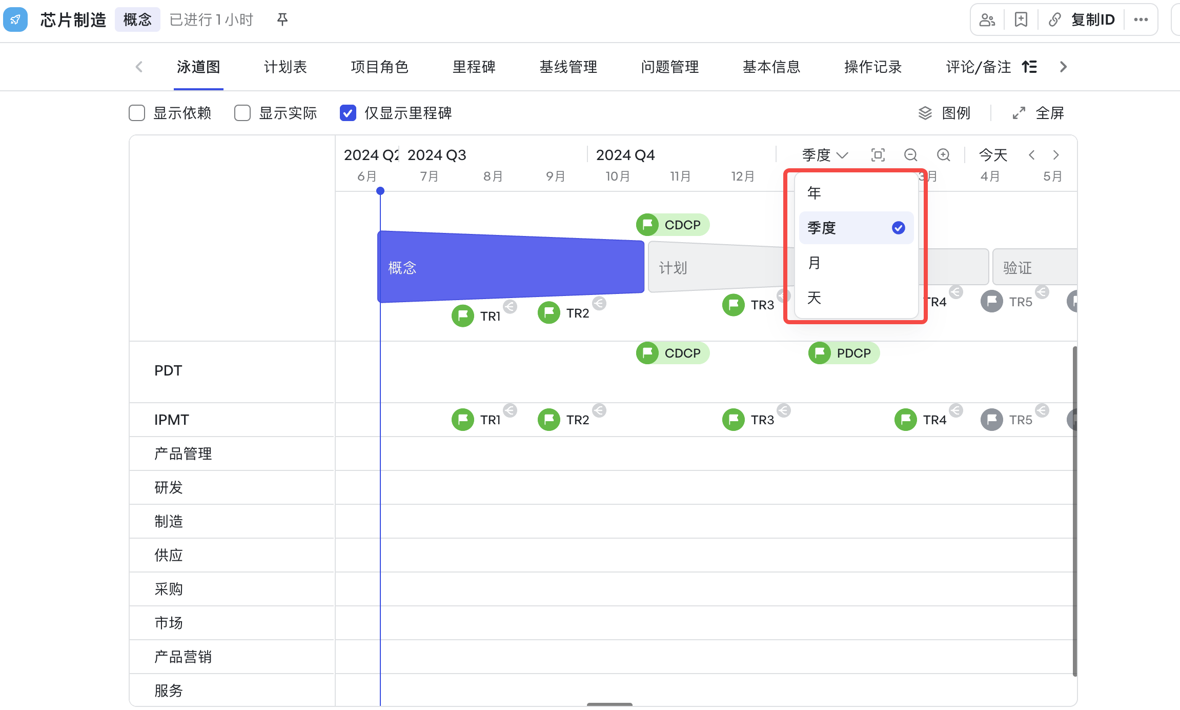This screenshot has width=1180, height=710.
Task: Select the 泳道图 tab
Action: [198, 67]
